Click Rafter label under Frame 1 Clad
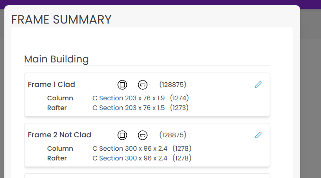321x178 pixels. pos(57,108)
